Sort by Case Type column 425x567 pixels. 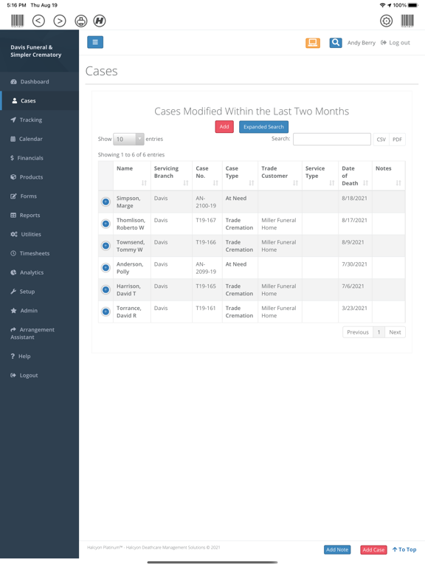pos(240,176)
